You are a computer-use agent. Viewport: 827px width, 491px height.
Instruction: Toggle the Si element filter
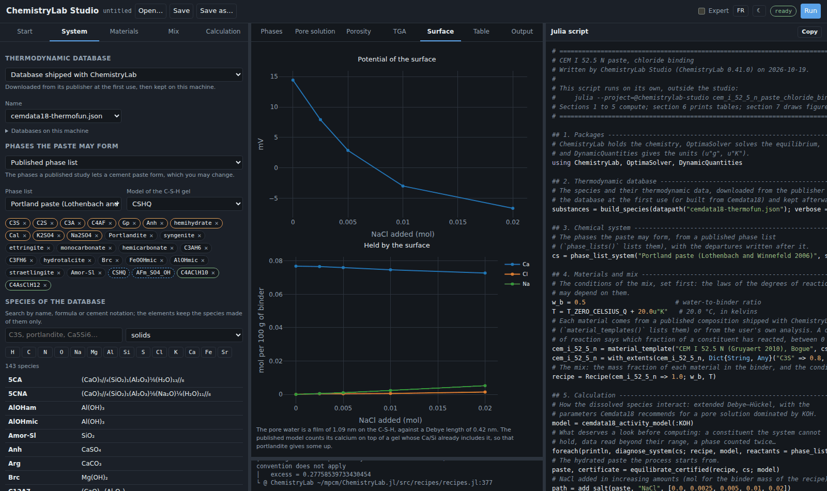127,352
